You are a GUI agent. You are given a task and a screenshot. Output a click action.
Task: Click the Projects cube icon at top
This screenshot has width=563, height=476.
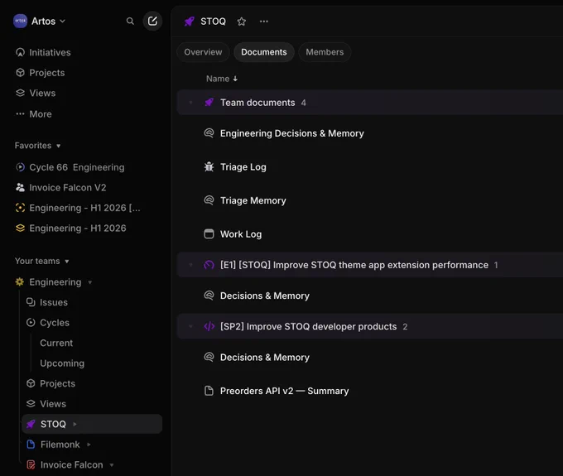20,73
